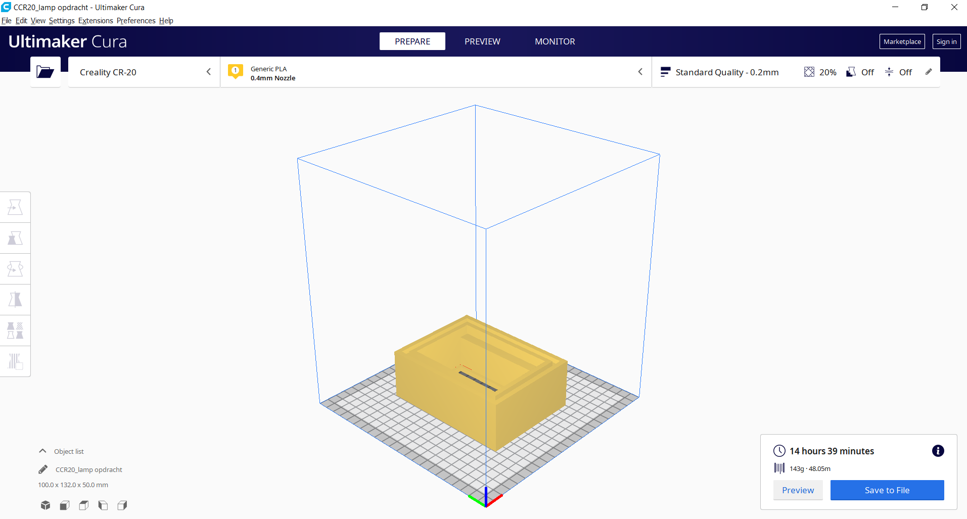Click the Ultimaker Cura logo

tap(68, 41)
